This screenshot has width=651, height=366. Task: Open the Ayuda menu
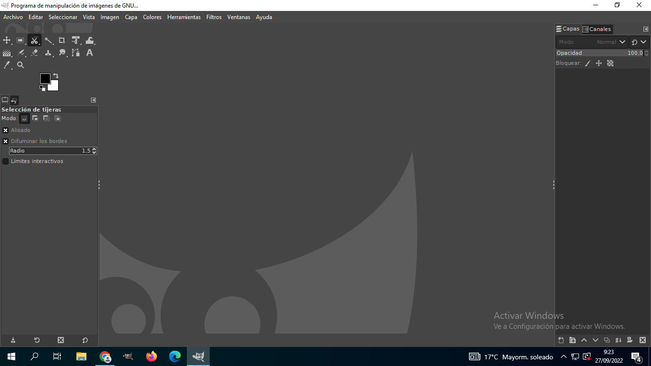coord(264,17)
